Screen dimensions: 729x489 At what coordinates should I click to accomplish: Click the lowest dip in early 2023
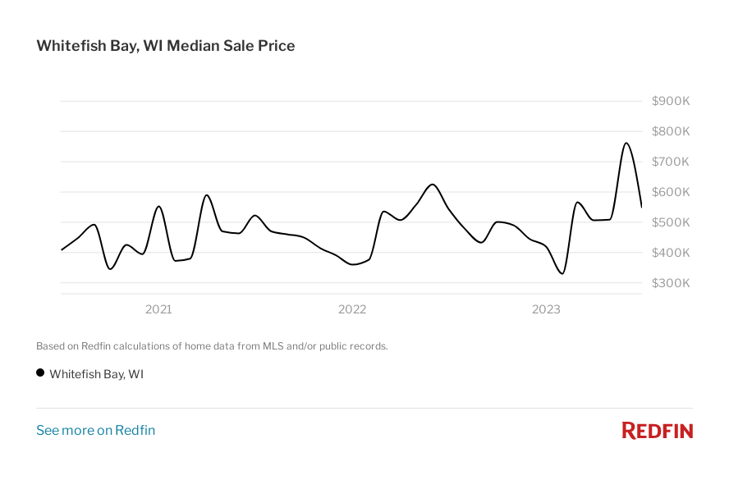(x=562, y=273)
